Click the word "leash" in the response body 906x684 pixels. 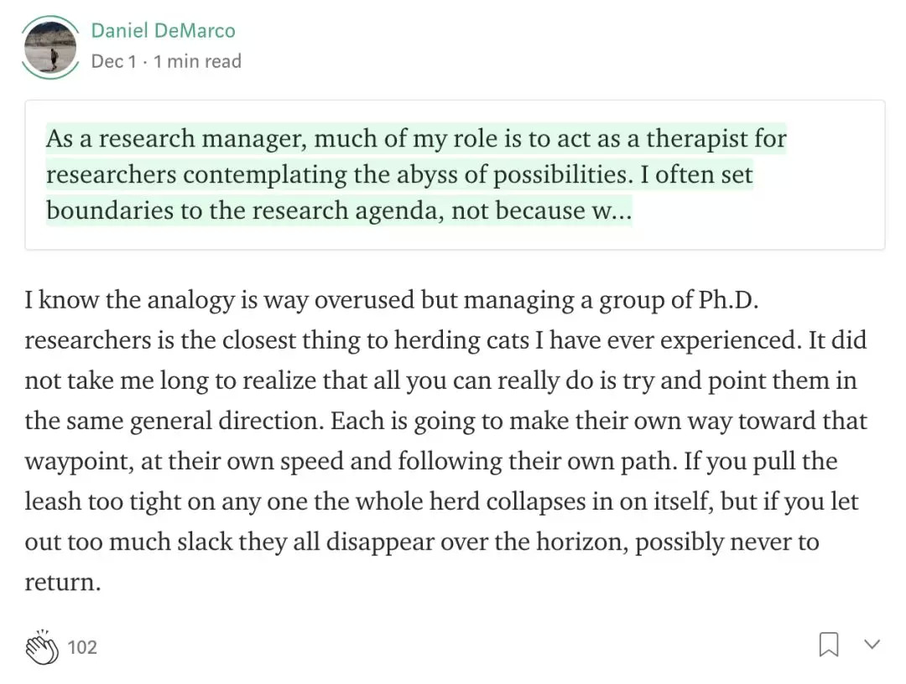52,501
